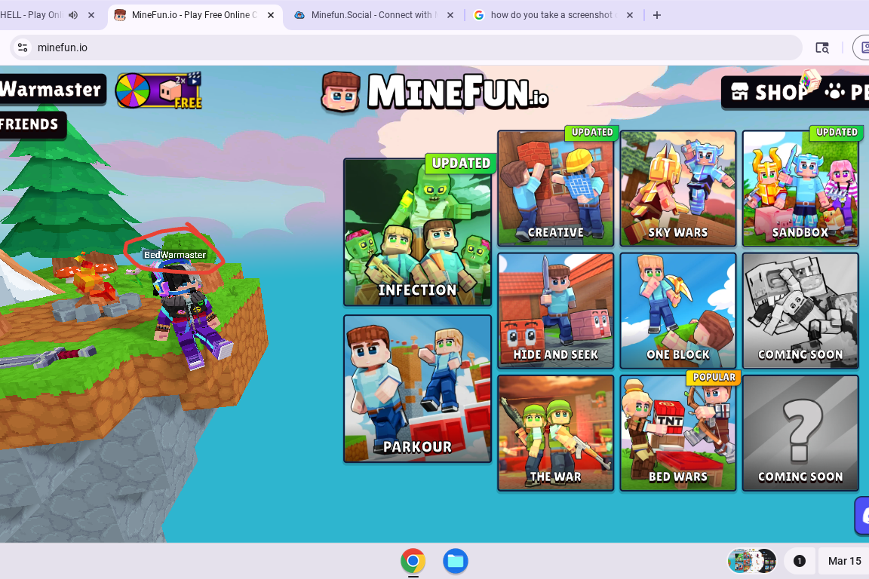Open the Discord button at right edge
The height and width of the screenshot is (579, 869).
coord(862,515)
